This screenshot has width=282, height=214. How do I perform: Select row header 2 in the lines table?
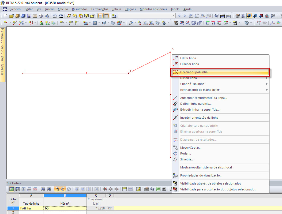(x=13, y=212)
